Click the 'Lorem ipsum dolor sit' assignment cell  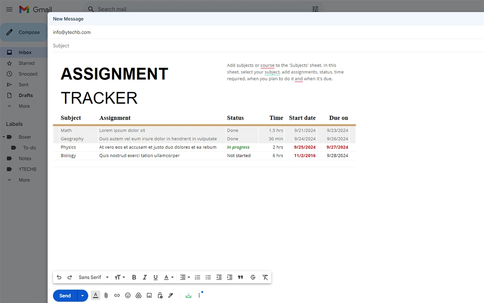pyautogui.click(x=122, y=130)
